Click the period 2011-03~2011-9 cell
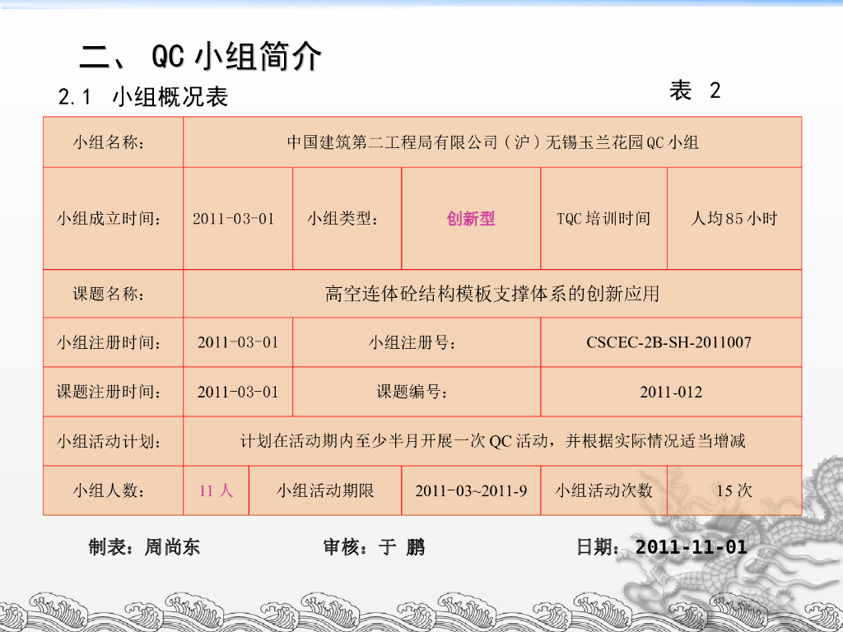 [x=471, y=490]
